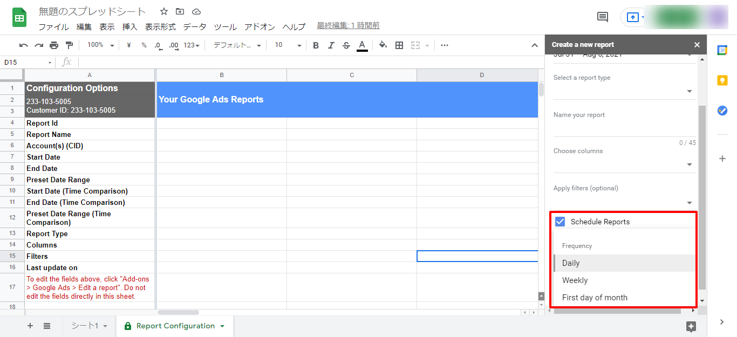The width and height of the screenshot is (737, 337).
Task: Open the 編集 menu
Action: [84, 26]
